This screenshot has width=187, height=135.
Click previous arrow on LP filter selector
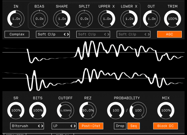(71, 126)
